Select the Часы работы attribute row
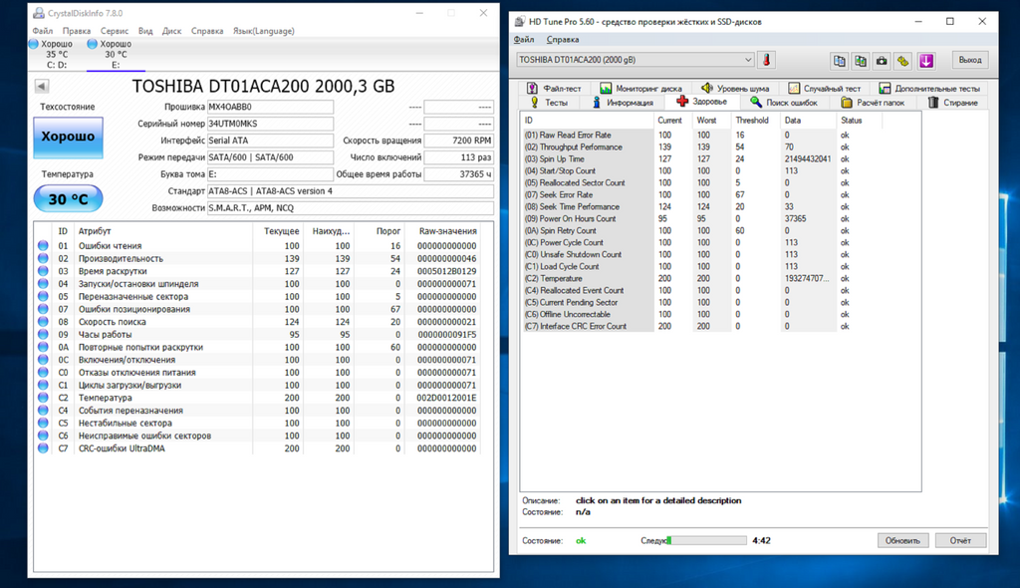The height and width of the screenshot is (588, 1020). [x=258, y=334]
